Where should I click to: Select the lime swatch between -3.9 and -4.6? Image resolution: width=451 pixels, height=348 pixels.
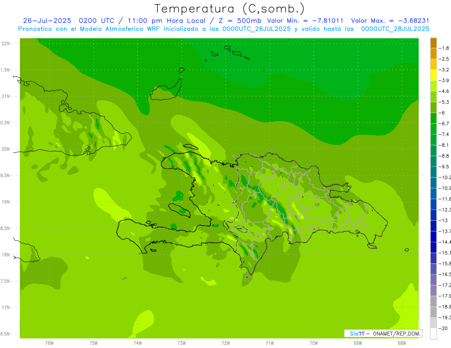[x=433, y=86]
